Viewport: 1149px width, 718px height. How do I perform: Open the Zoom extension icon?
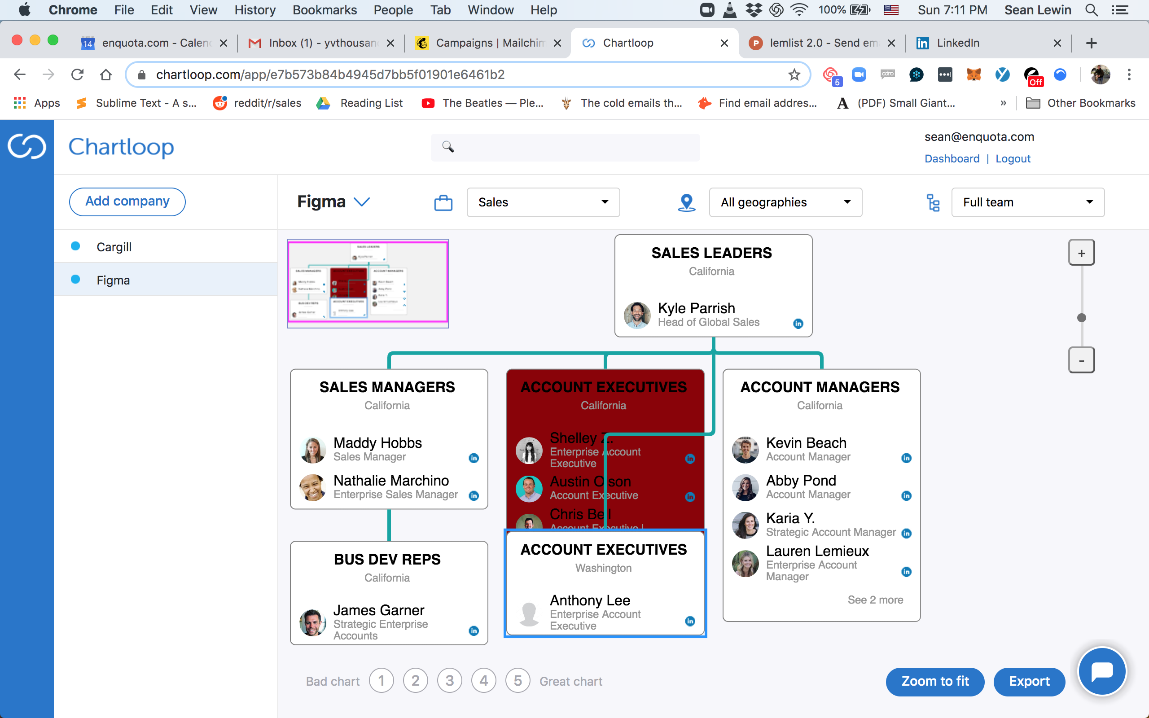859,74
